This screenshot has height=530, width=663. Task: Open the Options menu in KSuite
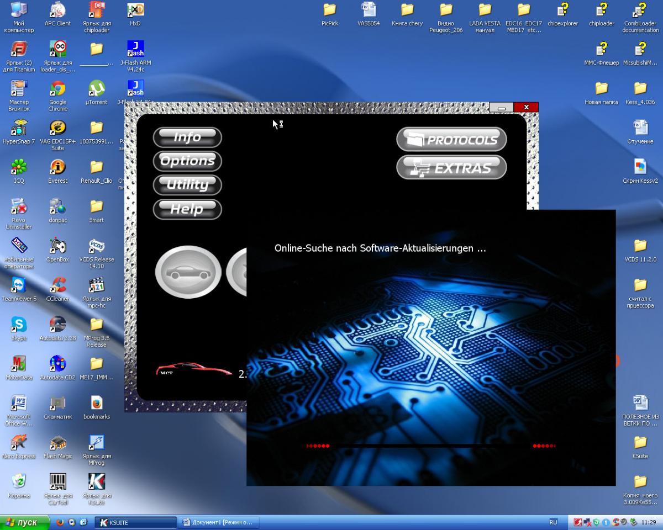(187, 161)
